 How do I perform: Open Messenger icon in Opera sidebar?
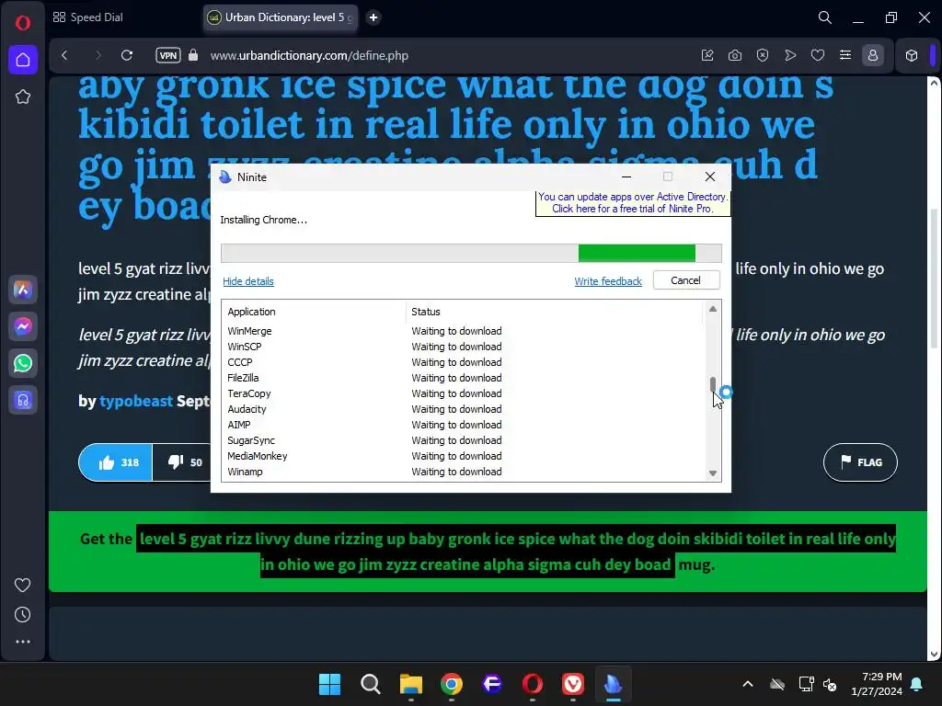[23, 326]
